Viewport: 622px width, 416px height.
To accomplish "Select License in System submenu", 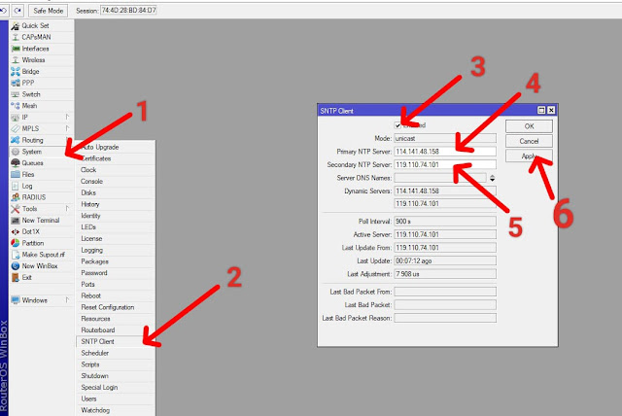I will point(115,238).
